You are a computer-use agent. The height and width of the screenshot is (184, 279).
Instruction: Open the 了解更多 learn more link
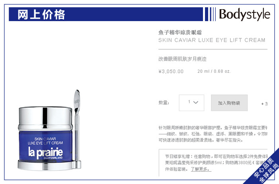pos(201,169)
